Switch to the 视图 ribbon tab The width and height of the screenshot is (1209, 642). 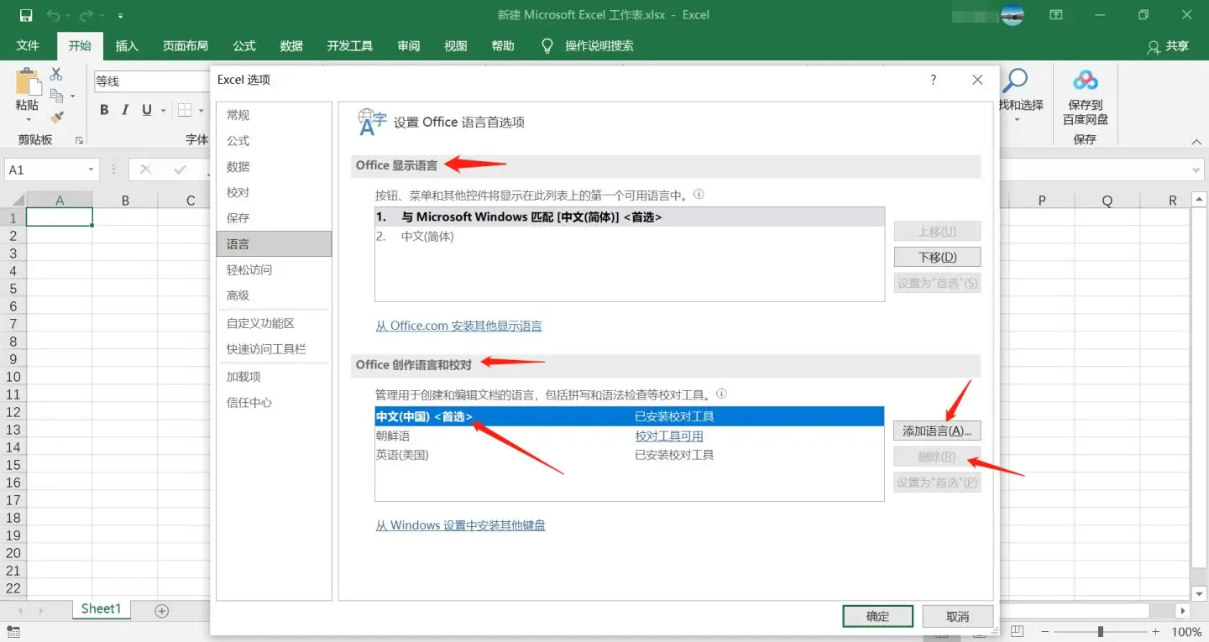pos(456,46)
